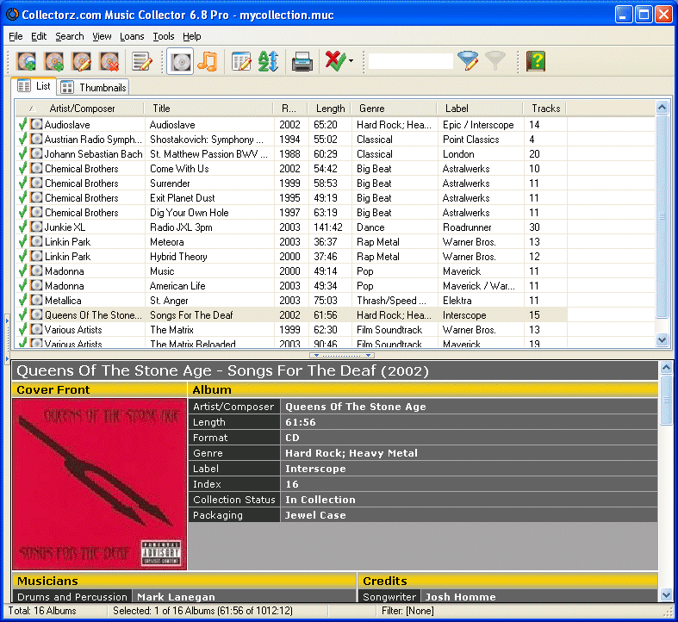Toggle checkmark on Hybrid Theory row
This screenshot has height=622, width=678.
coord(22,257)
